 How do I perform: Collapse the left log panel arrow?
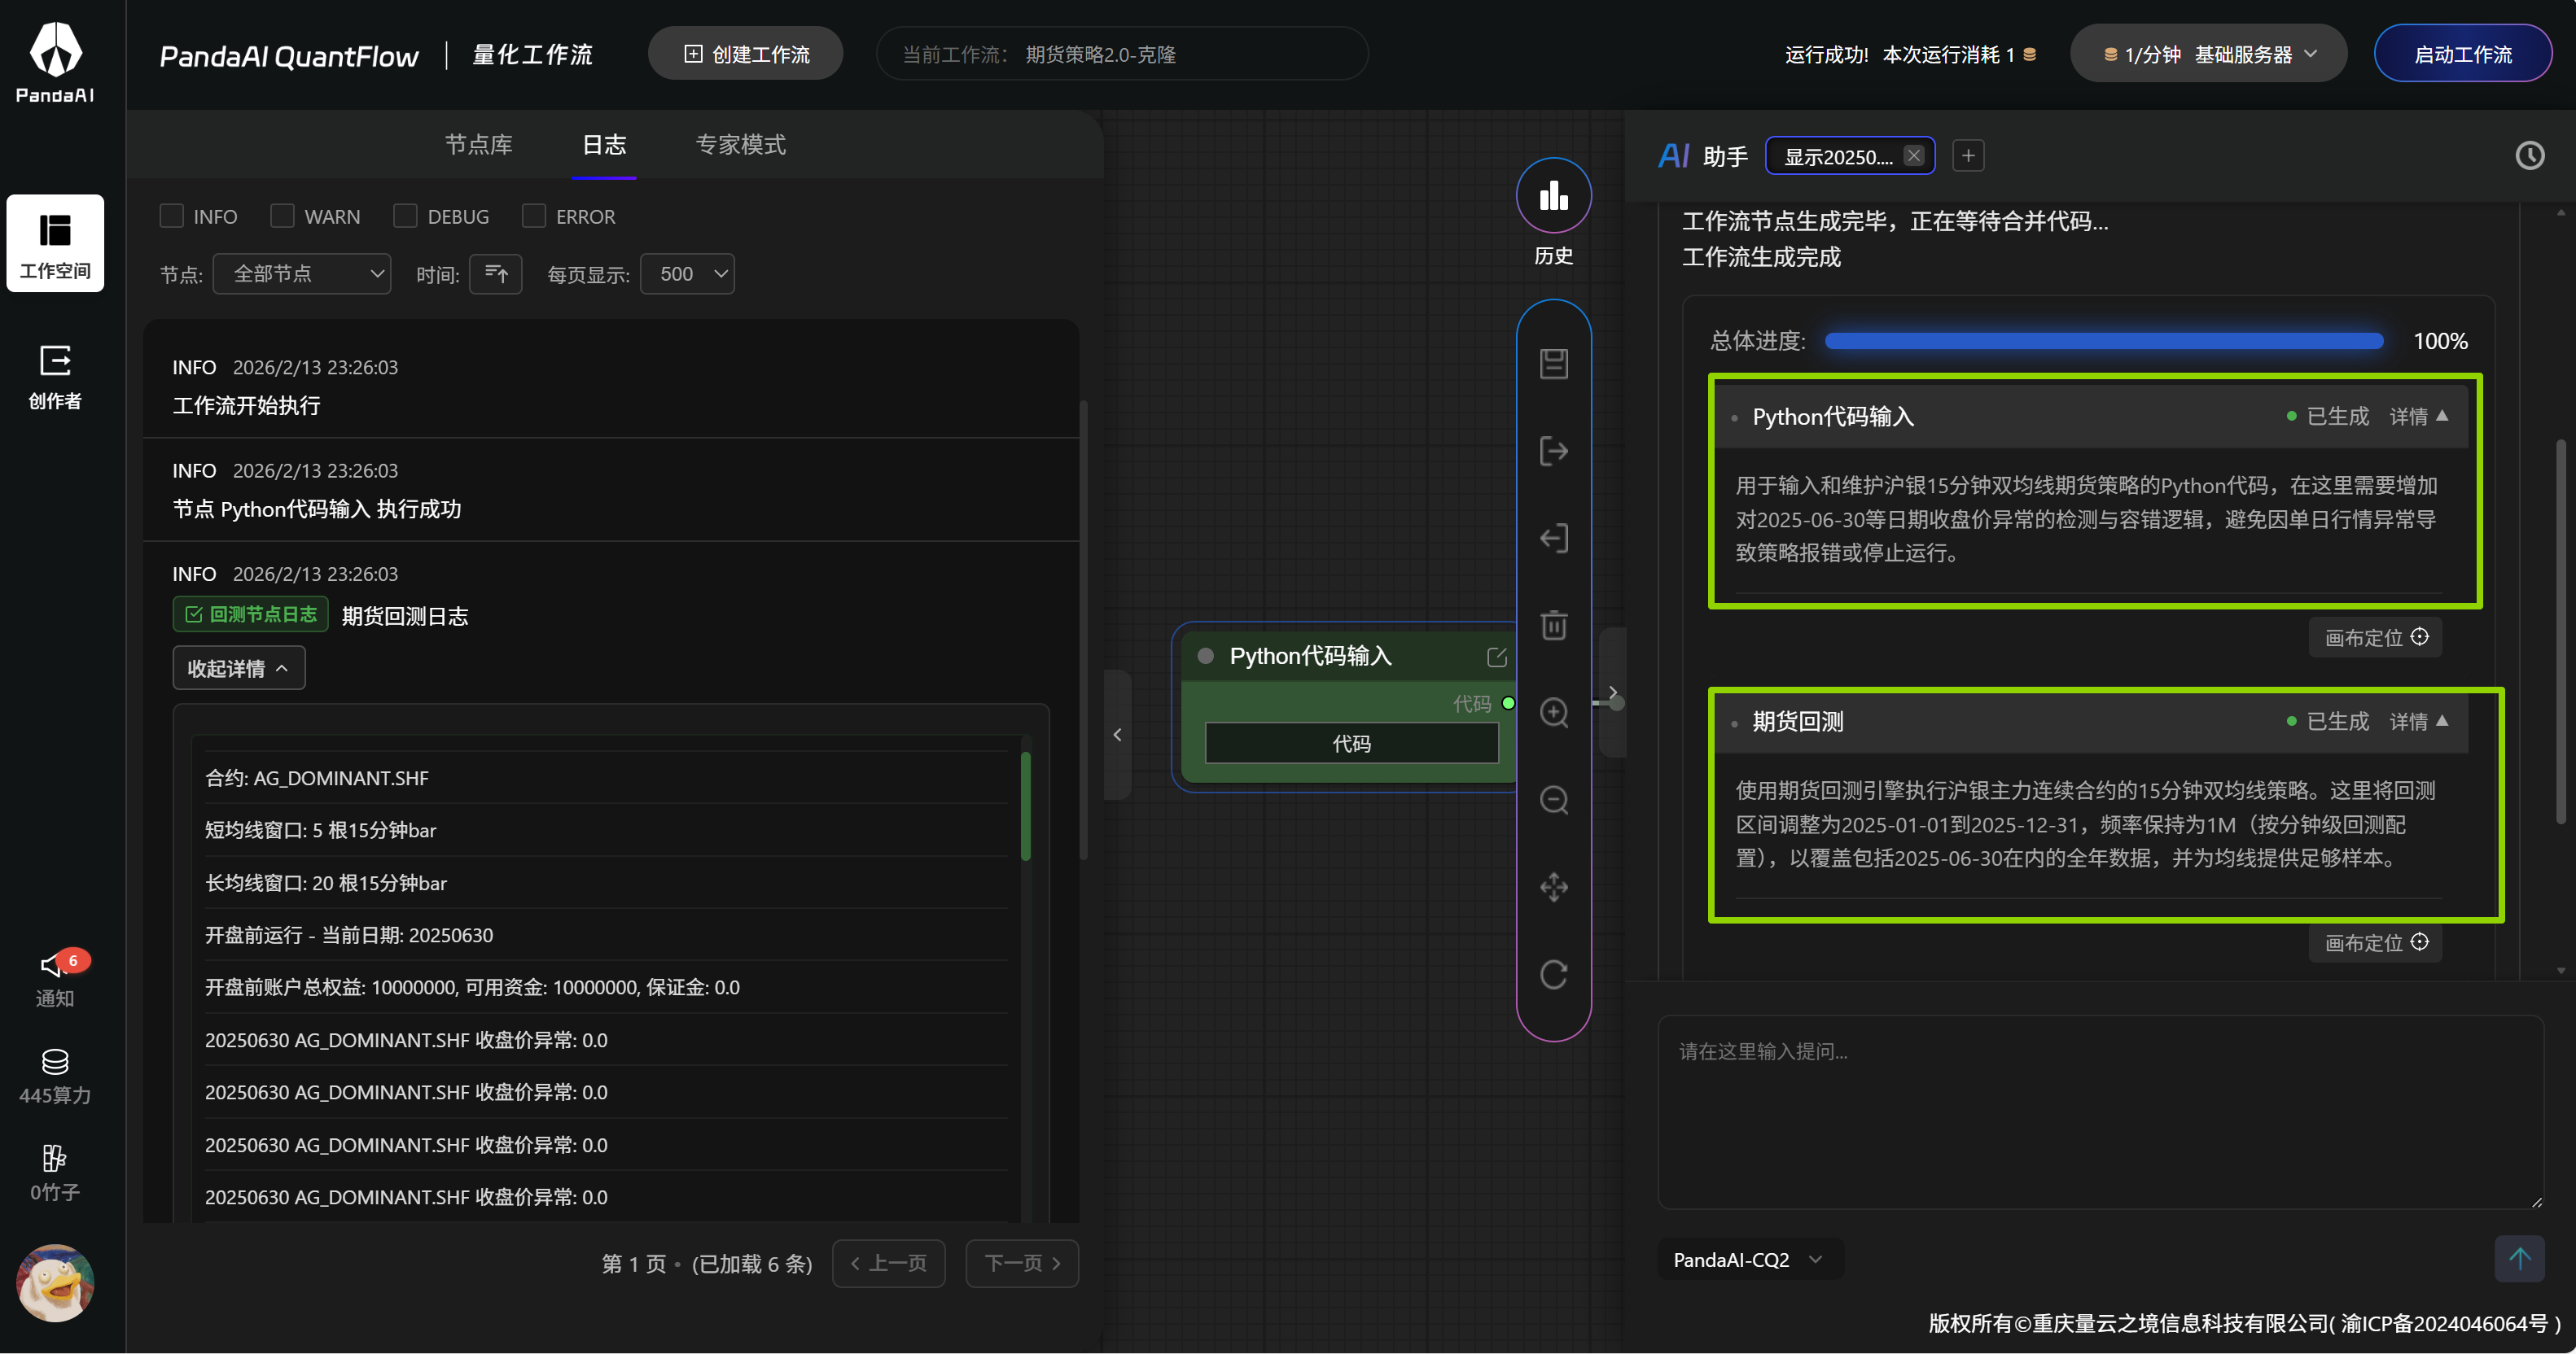pyautogui.click(x=1117, y=736)
